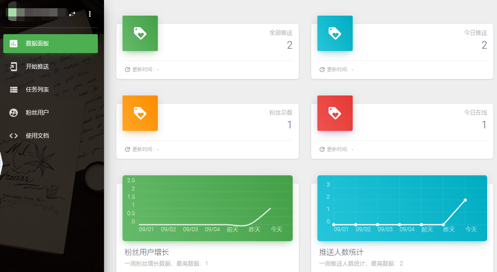
Task: Open the kebab menu in the sidebar header
Action: click(x=90, y=14)
